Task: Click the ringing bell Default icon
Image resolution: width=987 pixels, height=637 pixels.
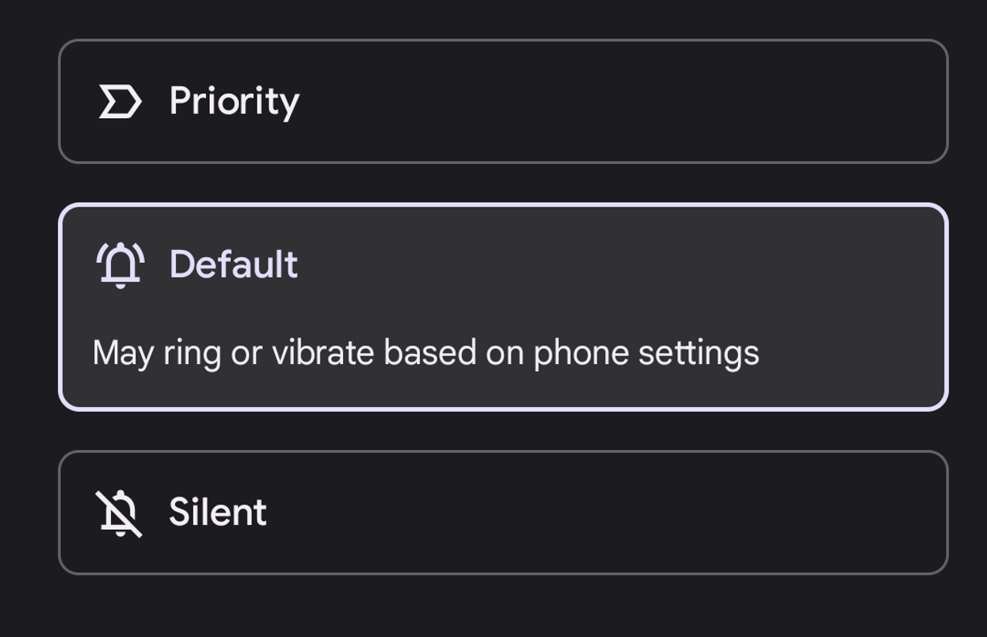Action: pos(120,265)
